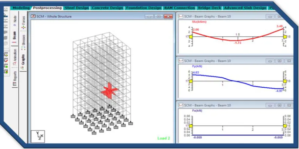The height and width of the screenshot is (149, 299).
Task: Open the Advanced Slab Design tab
Action: [245, 8]
